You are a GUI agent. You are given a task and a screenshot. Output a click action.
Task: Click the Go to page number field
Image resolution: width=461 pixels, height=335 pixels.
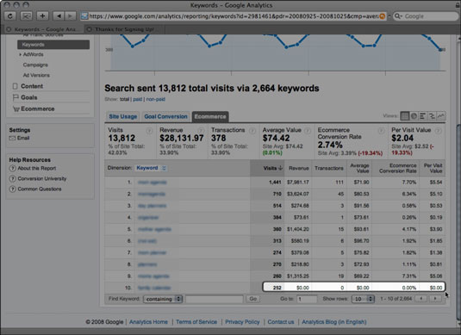point(307,299)
